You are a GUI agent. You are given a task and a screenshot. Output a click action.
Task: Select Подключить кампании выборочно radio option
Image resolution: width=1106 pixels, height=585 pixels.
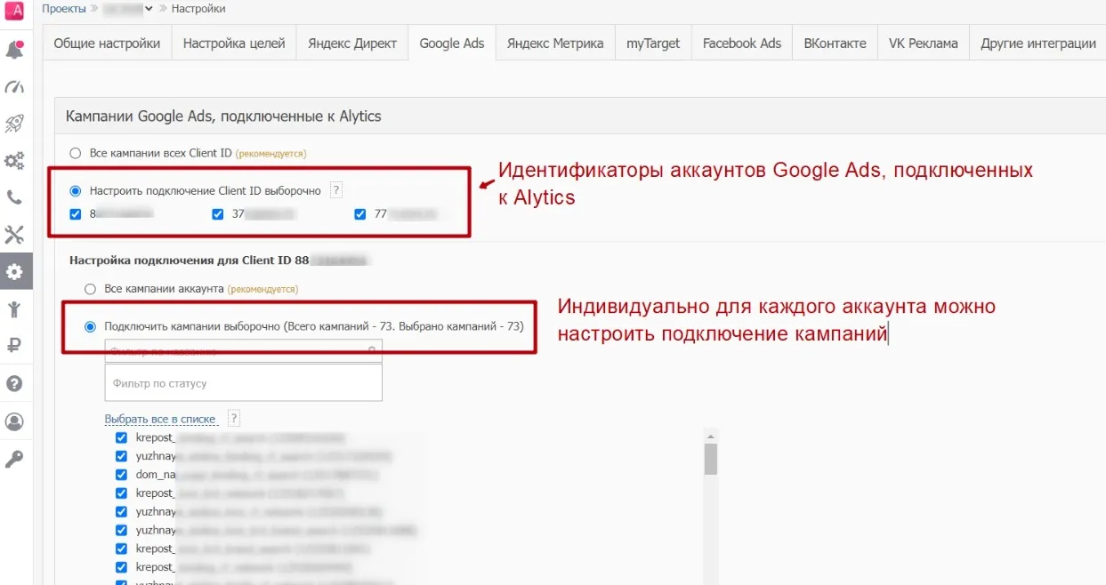pyautogui.click(x=90, y=326)
